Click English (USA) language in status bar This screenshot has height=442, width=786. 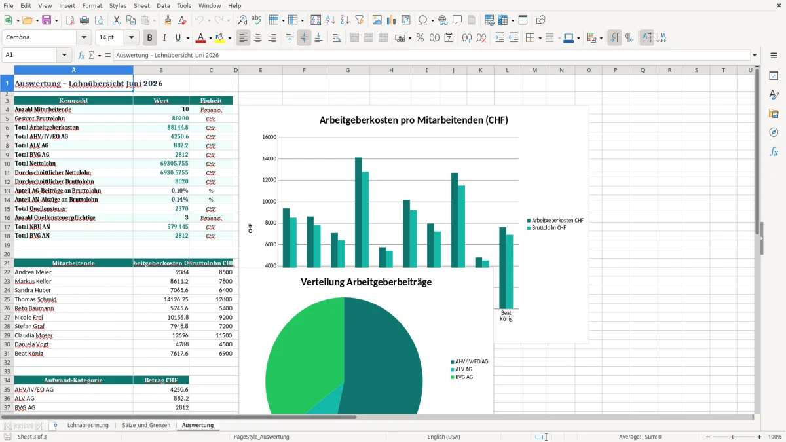point(443,437)
